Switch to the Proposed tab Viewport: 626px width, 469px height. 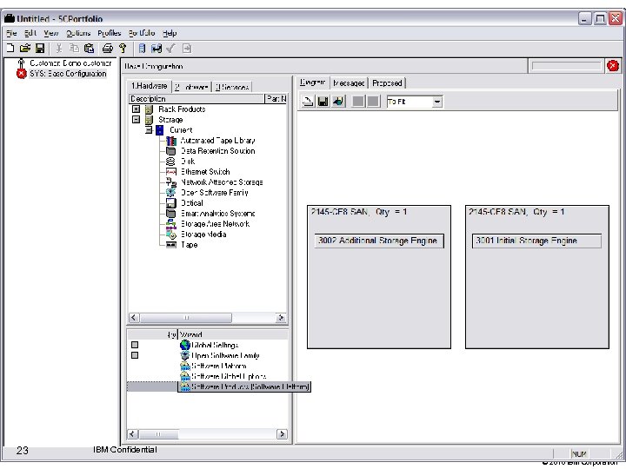387,83
